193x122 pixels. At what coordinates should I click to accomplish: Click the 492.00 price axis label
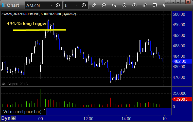(x=179, y=35)
